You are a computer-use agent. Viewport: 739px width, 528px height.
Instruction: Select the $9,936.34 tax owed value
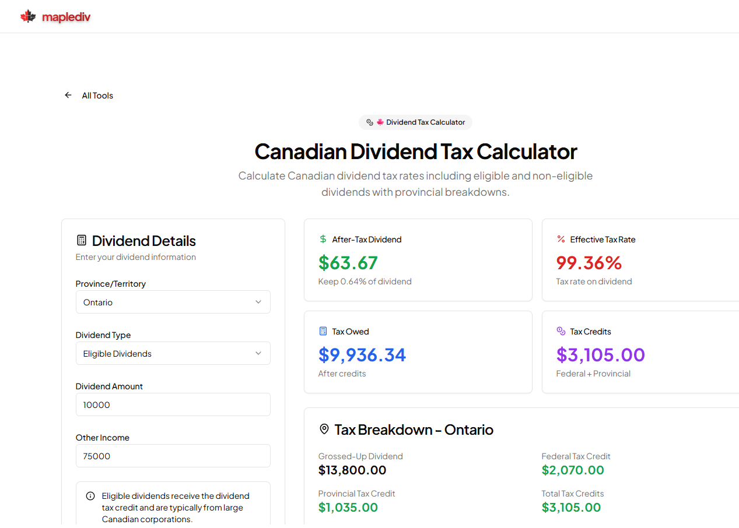click(362, 355)
